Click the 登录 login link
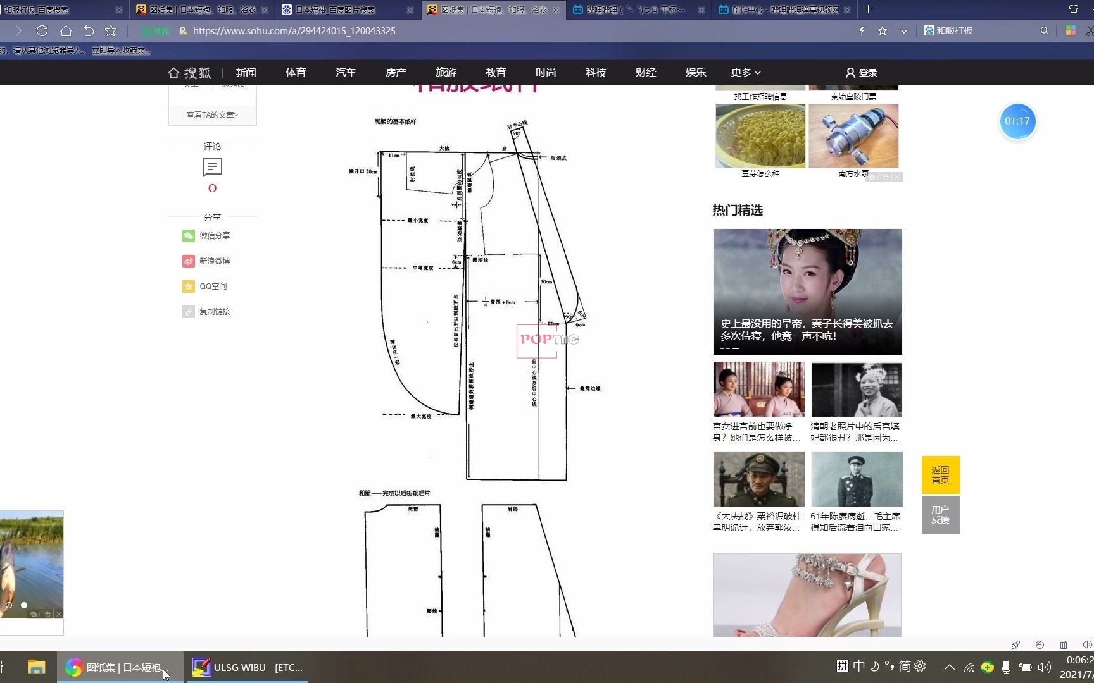This screenshot has width=1094, height=683. pyautogui.click(x=862, y=73)
